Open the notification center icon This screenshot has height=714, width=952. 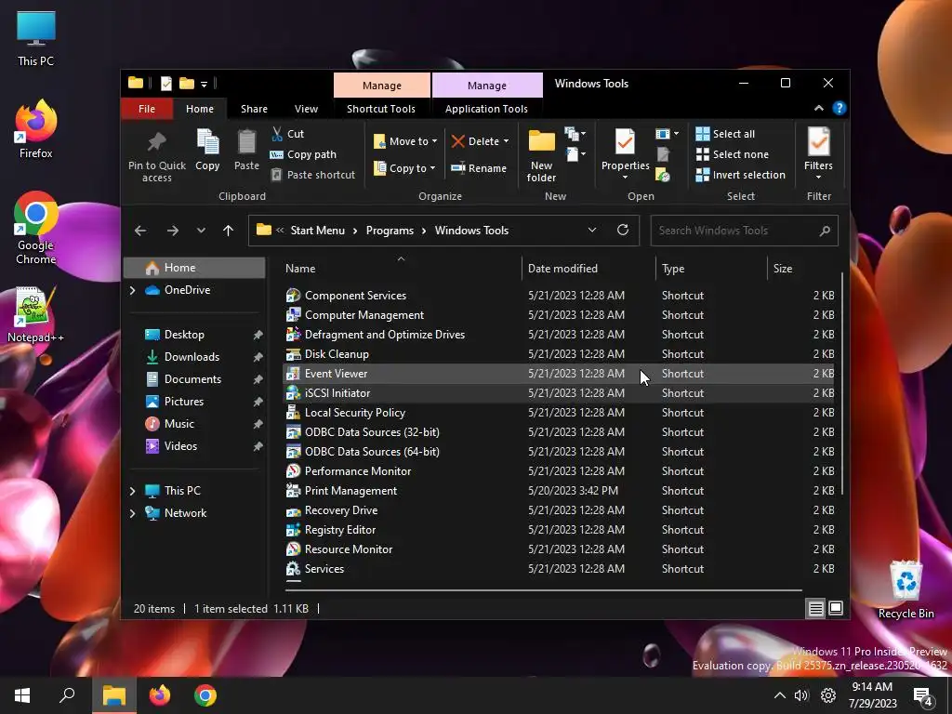click(923, 695)
